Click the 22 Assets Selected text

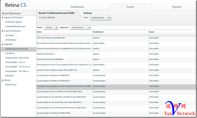tap(47, 18)
